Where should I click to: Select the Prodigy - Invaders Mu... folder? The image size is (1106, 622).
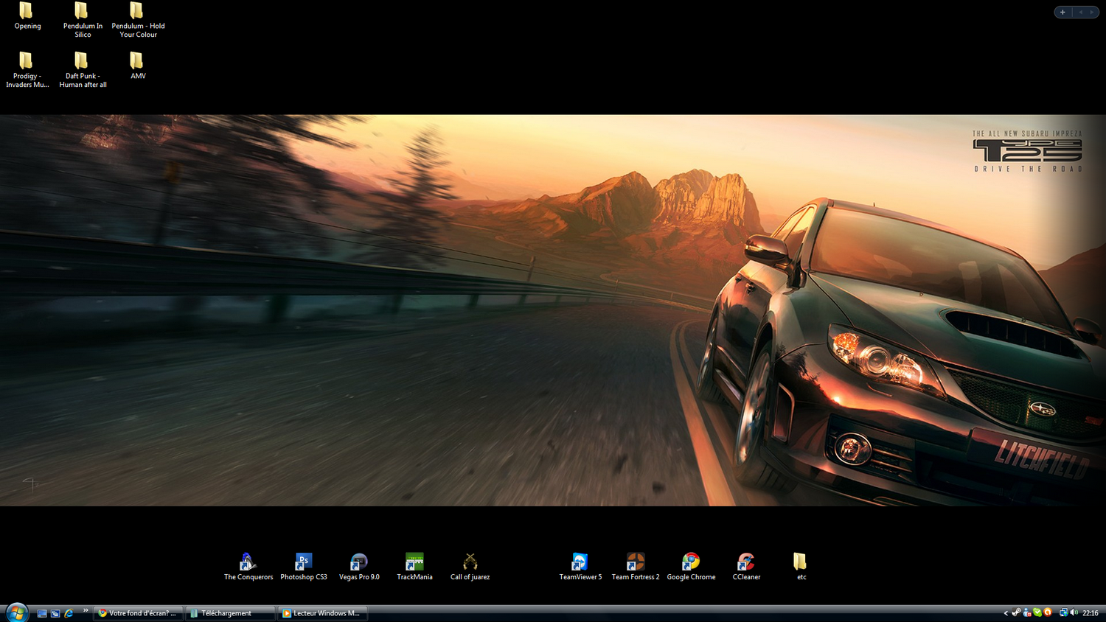click(27, 70)
